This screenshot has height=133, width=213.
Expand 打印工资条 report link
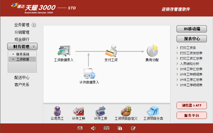point(188,48)
